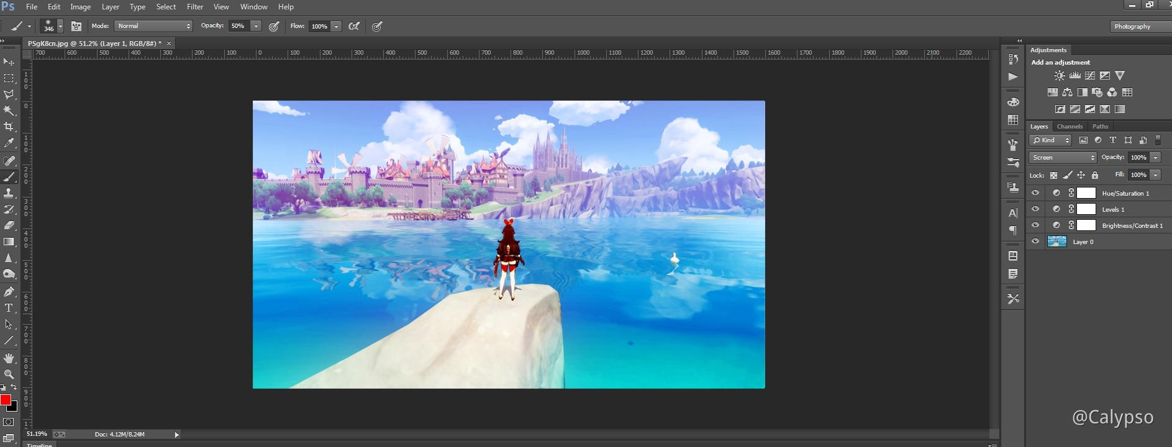The image size is (1172, 447).
Task: Toggle lock position
Action: click(1081, 175)
